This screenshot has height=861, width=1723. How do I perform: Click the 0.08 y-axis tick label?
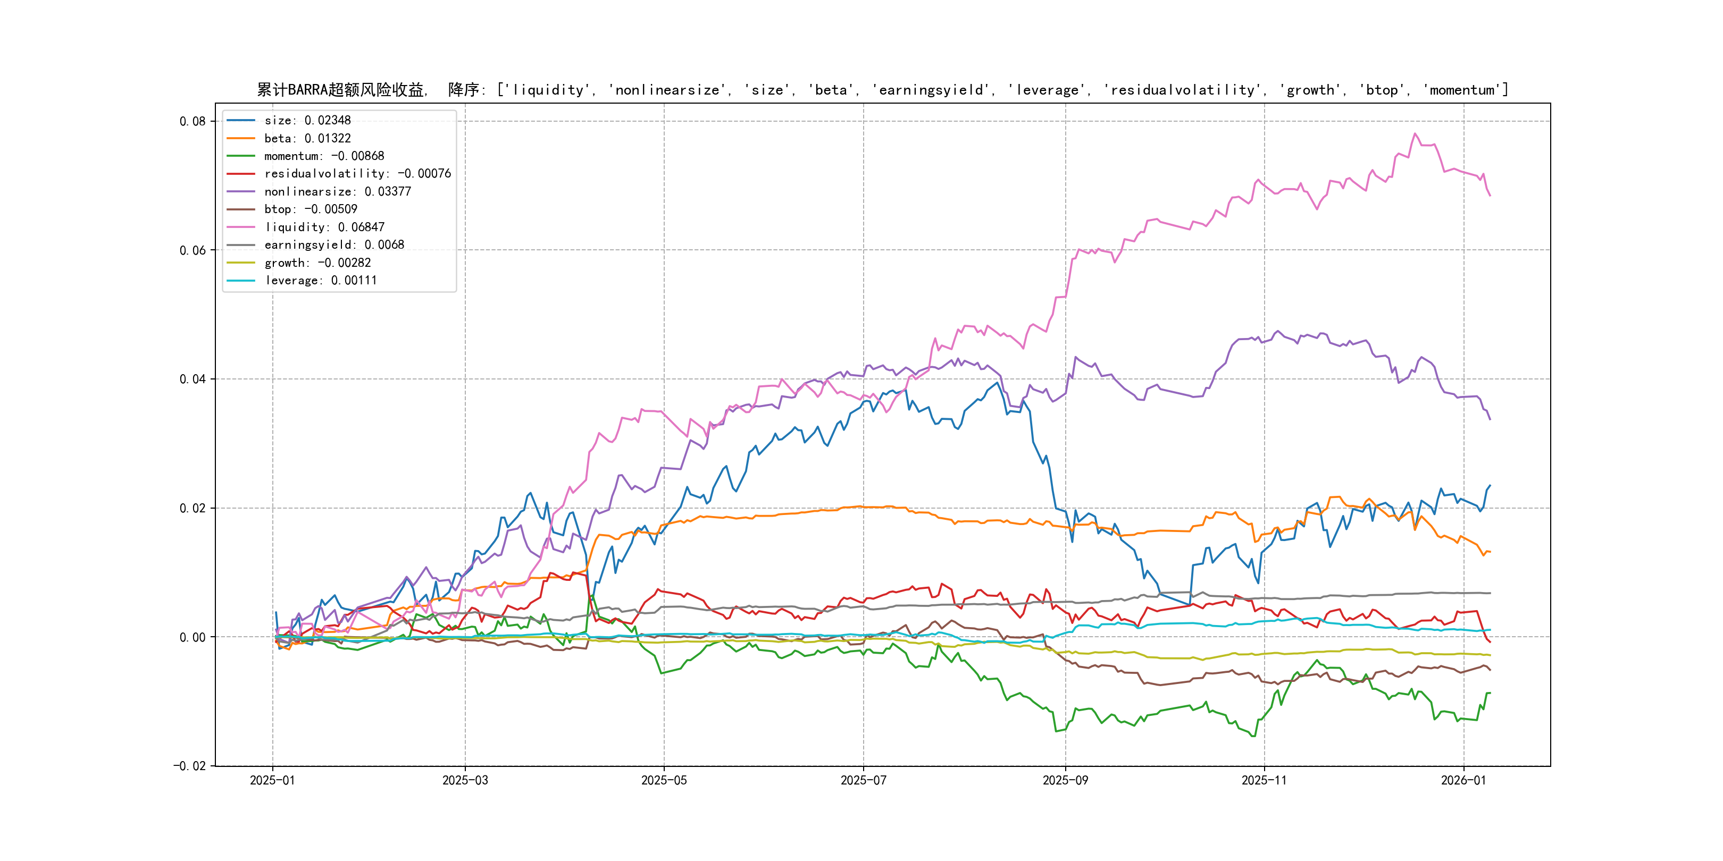tap(193, 121)
